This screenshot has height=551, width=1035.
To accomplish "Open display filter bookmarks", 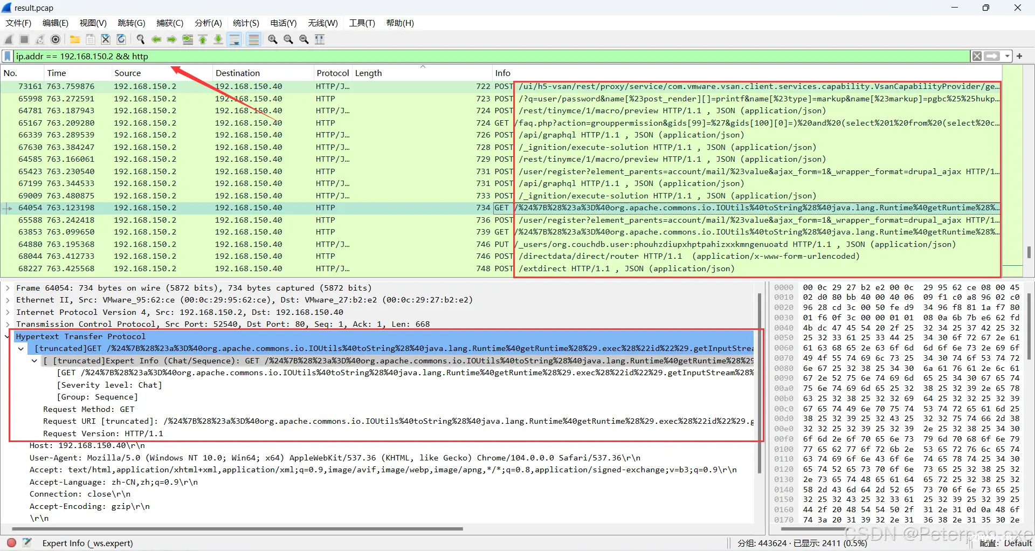I will coord(8,56).
